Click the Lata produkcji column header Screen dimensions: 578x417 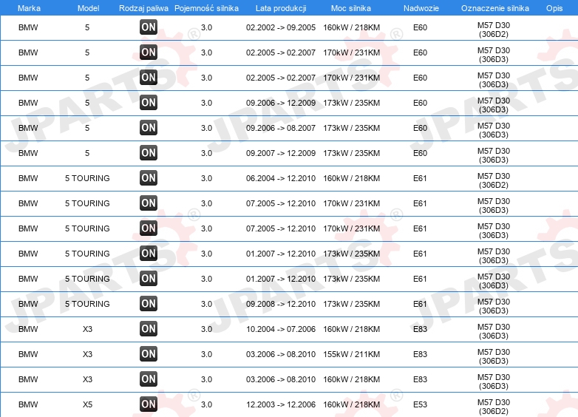click(x=281, y=8)
